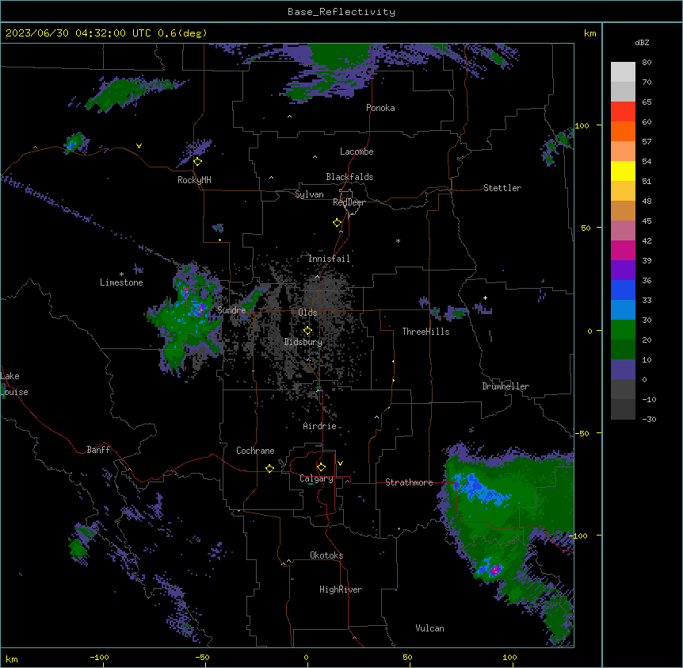
Task: Click the dBZ legend heading
Action: point(642,42)
